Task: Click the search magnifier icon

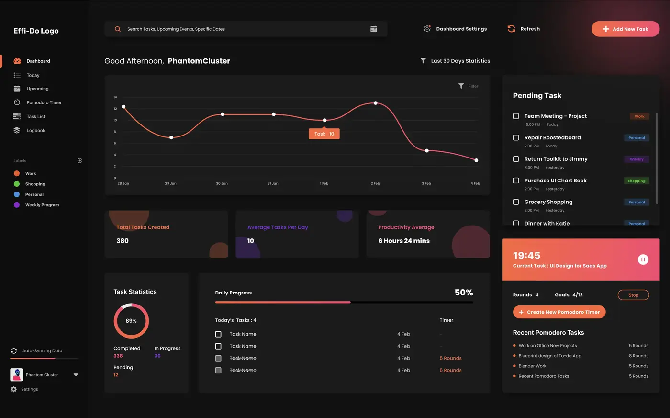Action: tap(118, 29)
